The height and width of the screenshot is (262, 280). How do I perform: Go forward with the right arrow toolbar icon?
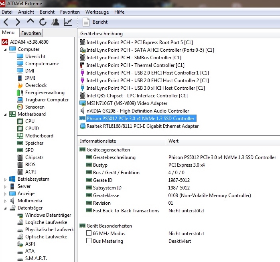(x=18, y=22)
